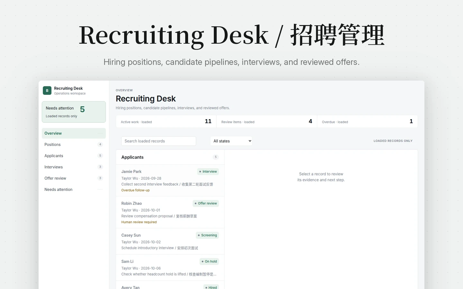The height and width of the screenshot is (289, 463).
Task: Click the Applicants list header
Action: coord(170,157)
